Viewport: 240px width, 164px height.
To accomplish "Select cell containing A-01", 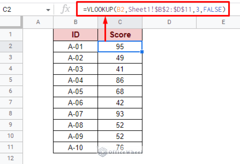I will (x=75, y=47).
